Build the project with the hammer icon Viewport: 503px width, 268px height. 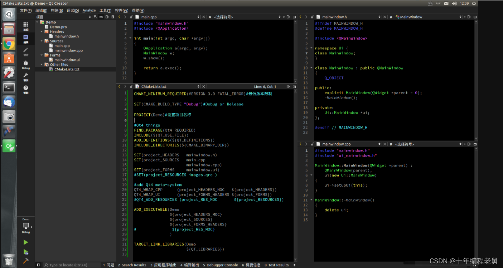click(x=26, y=261)
